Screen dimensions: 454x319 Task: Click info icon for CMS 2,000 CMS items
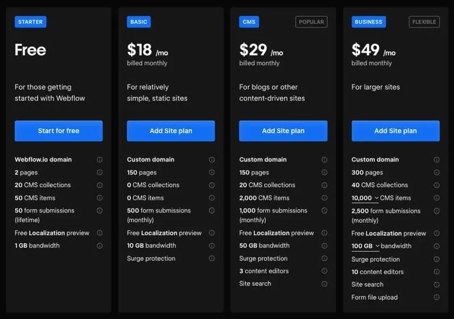[324, 198]
